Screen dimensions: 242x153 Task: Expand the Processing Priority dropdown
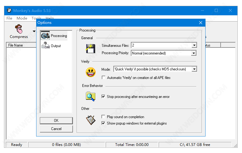[194, 53]
